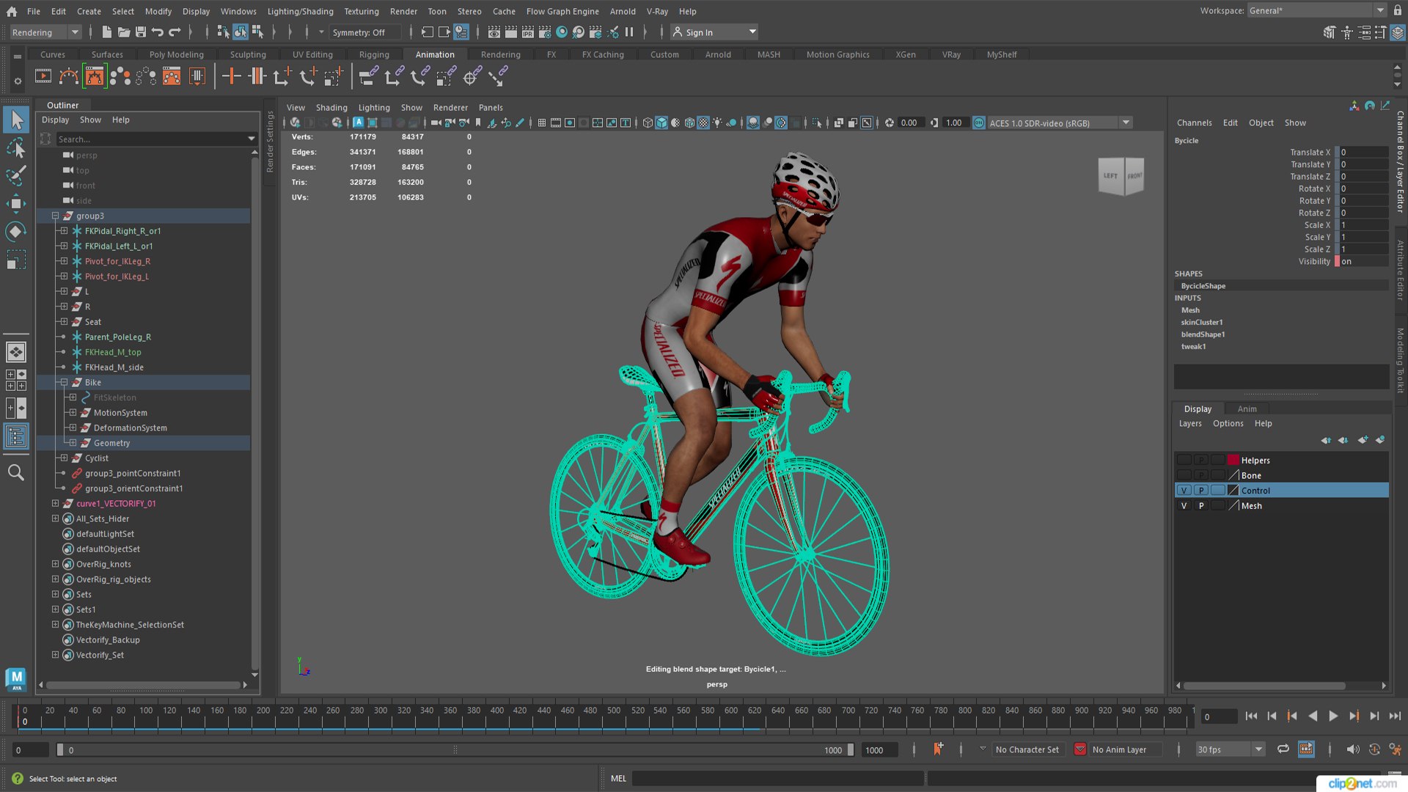1408x792 pixels.
Task: Switch to the Rigging shelf tab
Action: click(374, 54)
